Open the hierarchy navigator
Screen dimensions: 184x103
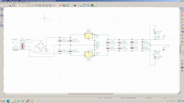[x=54, y=5]
